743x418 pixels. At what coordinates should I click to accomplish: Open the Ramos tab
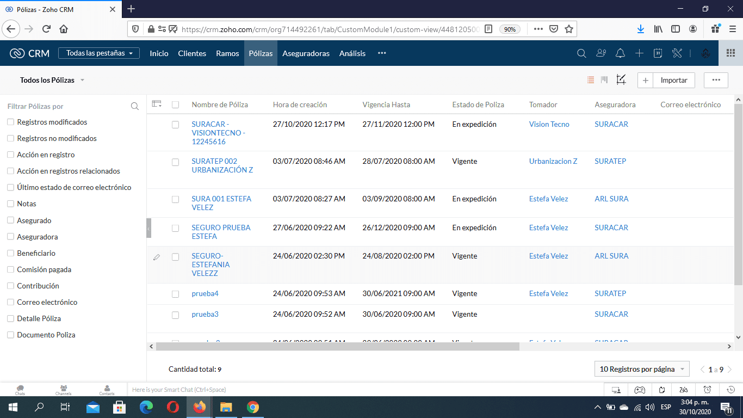pos(227,53)
